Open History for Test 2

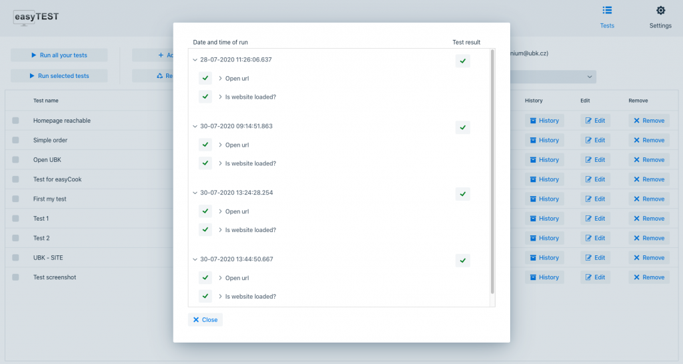tap(544, 238)
